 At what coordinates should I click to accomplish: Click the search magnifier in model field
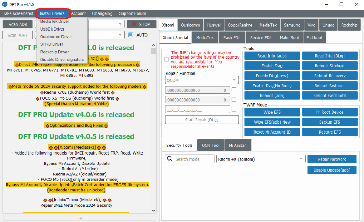coord(170,159)
